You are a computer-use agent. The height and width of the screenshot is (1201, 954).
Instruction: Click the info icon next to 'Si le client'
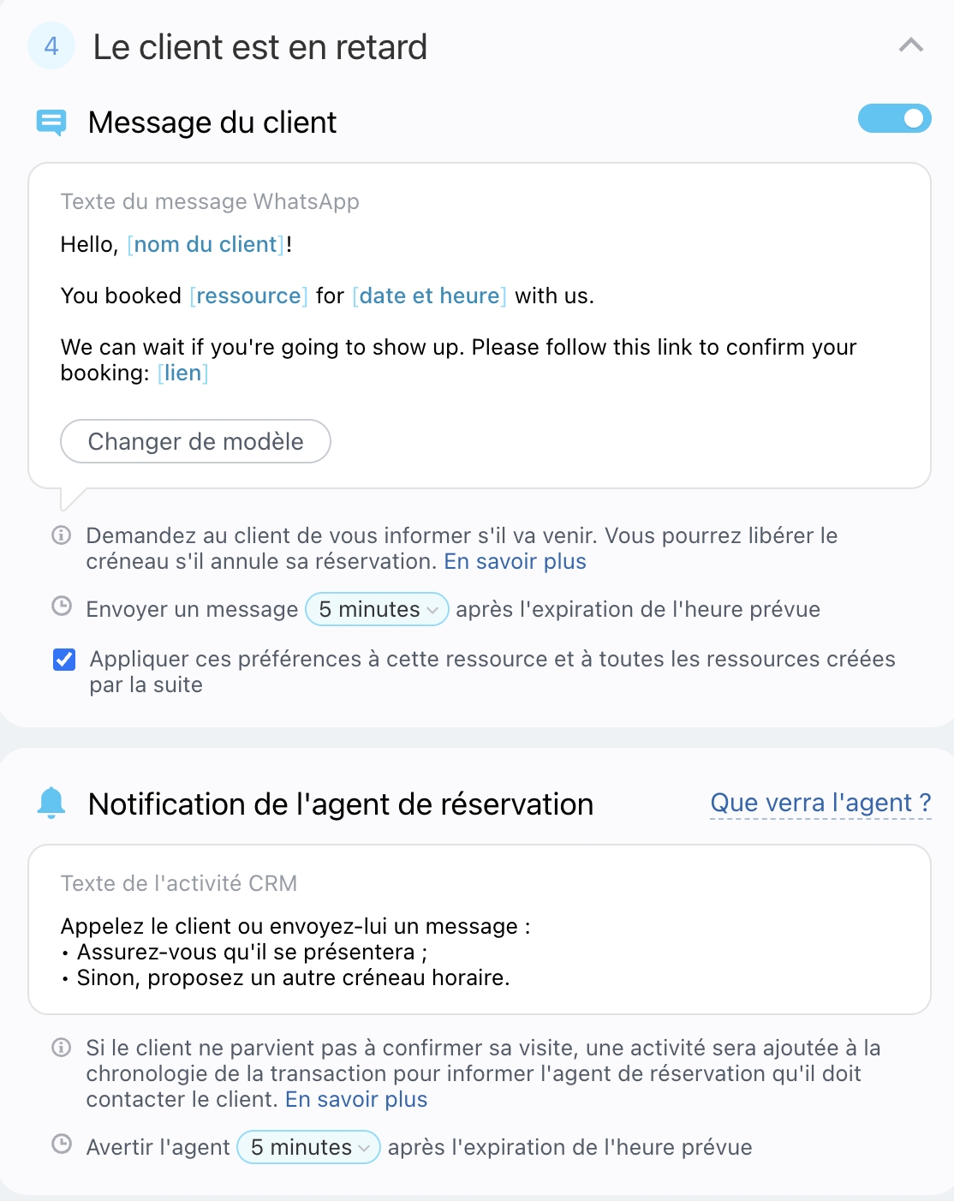click(x=62, y=1048)
